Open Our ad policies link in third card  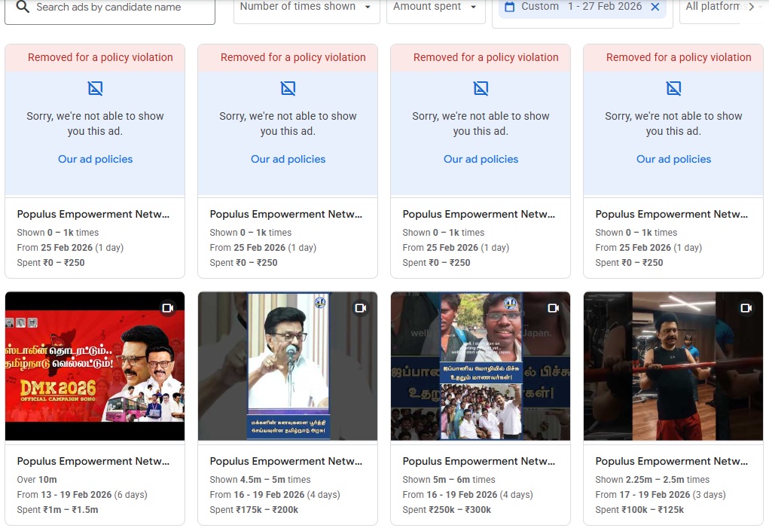pyautogui.click(x=481, y=159)
